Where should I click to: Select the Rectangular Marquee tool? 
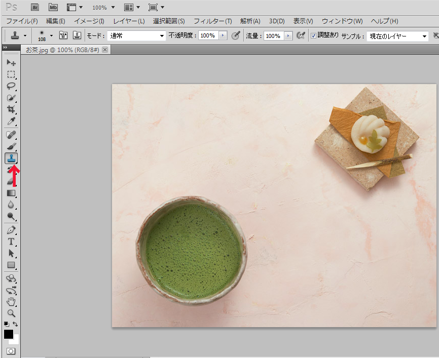11,74
